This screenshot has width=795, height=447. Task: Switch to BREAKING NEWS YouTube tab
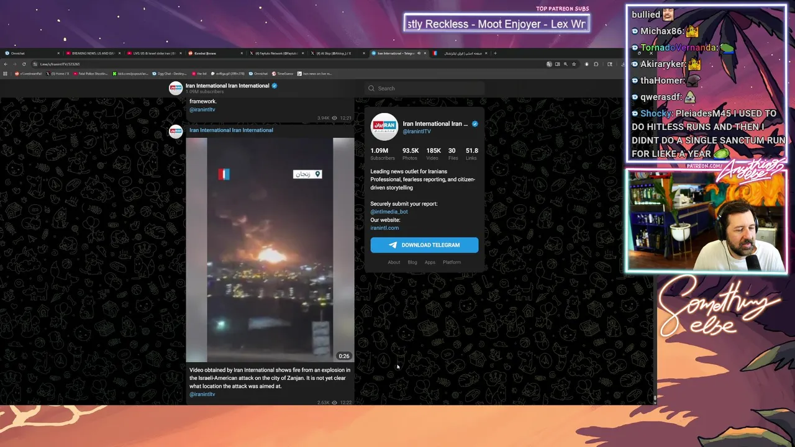93,53
